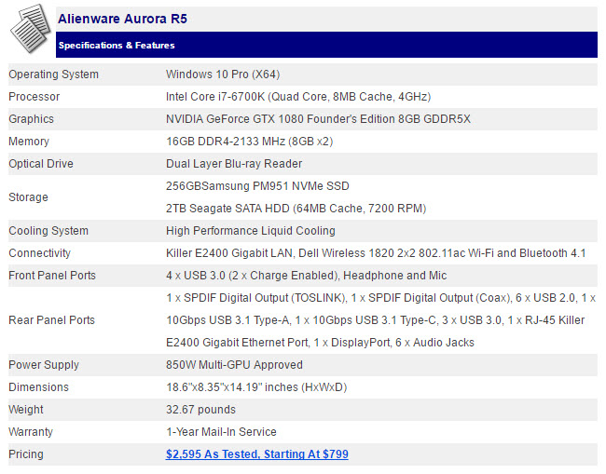Image resolution: width=606 pixels, height=474 pixels.
Task: Click the E2400 Gigabit Ethernet Port line
Action: point(320,343)
